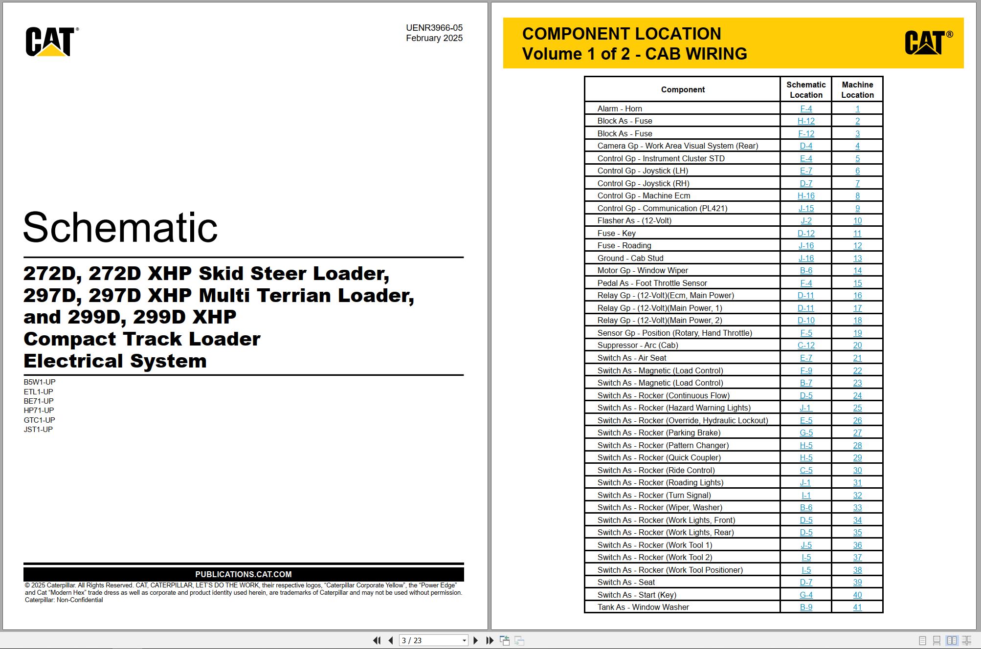Screen dimensions: 981x649
Task: Select the document number UENR3966-05
Action: tap(434, 28)
